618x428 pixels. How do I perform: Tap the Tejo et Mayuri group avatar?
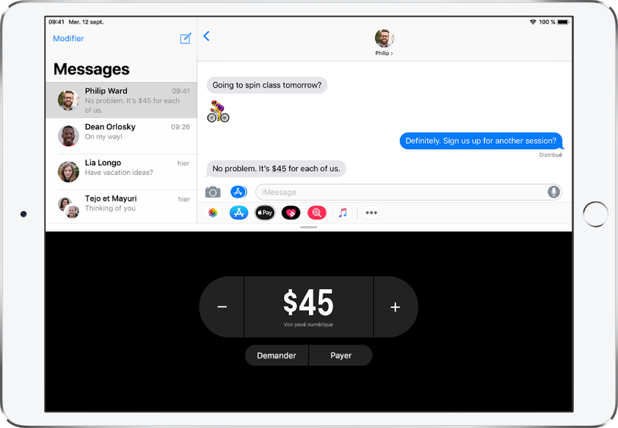[x=68, y=207]
